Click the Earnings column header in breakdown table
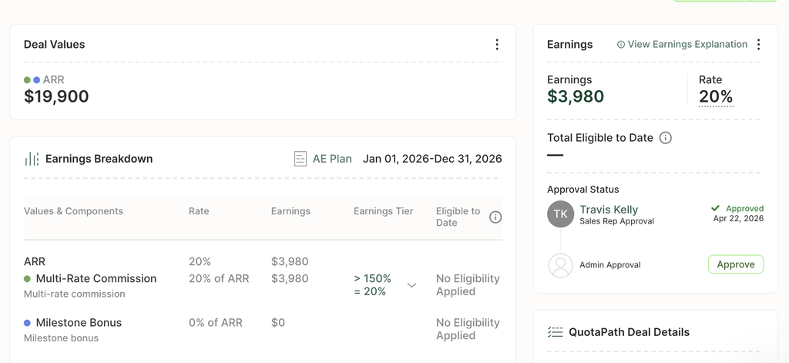The image size is (789, 363). pos(290,211)
